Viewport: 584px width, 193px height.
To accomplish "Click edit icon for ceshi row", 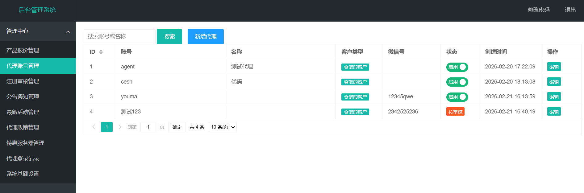I will tap(554, 82).
